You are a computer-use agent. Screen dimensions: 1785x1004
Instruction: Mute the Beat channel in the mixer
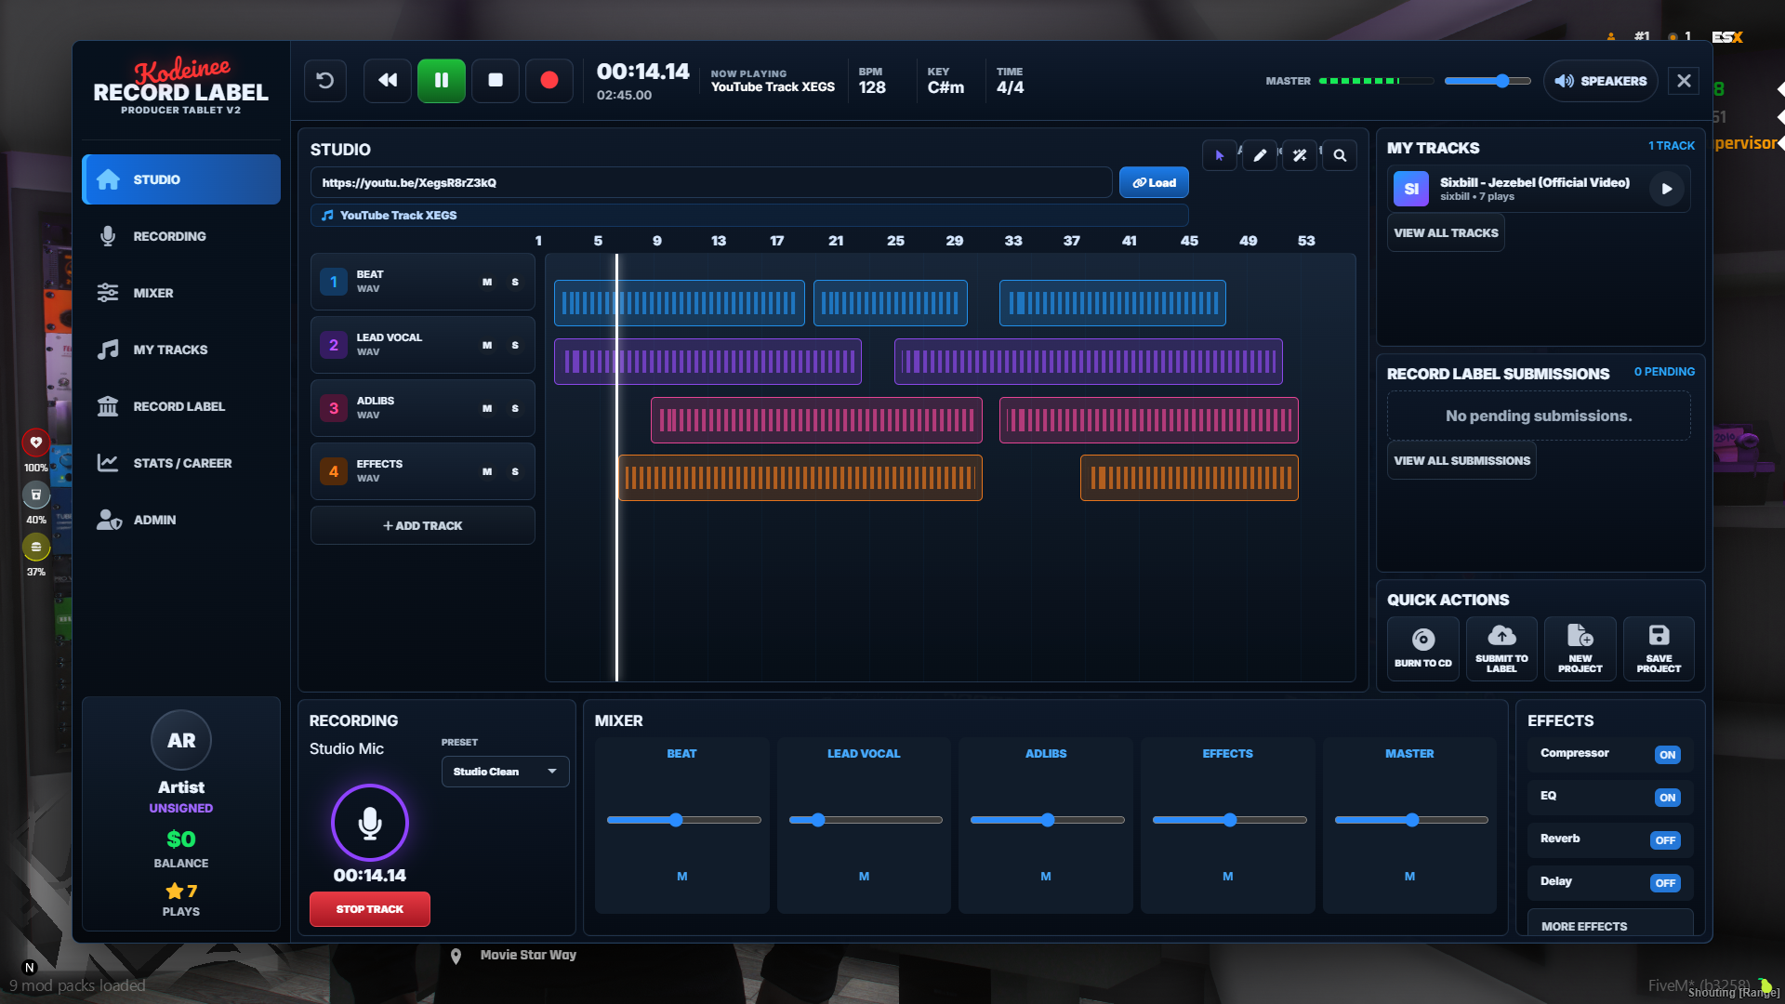click(682, 877)
